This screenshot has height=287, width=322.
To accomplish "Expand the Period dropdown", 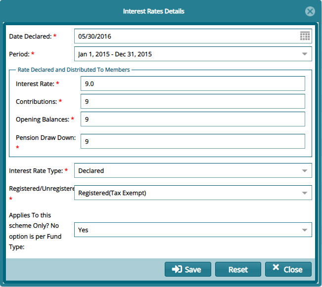I will click(305, 54).
